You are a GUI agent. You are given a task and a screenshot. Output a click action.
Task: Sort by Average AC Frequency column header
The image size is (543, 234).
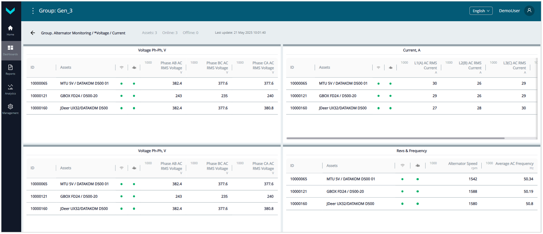[x=514, y=164]
